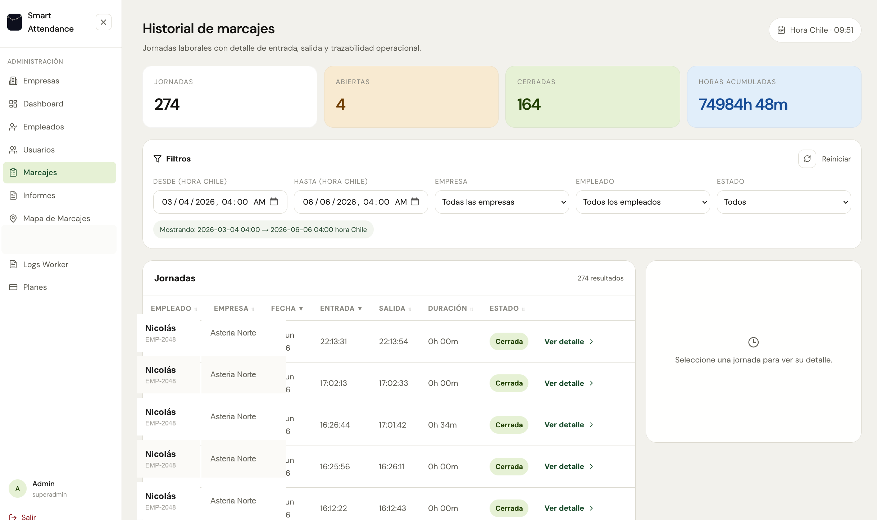Click the Reiniciar filters label
Image resolution: width=877 pixels, height=520 pixels.
coord(836,159)
